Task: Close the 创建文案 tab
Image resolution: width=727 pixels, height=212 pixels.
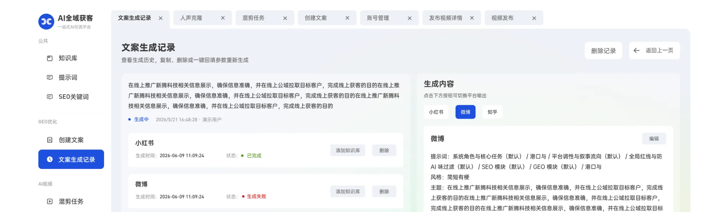Action: pyautogui.click(x=347, y=18)
